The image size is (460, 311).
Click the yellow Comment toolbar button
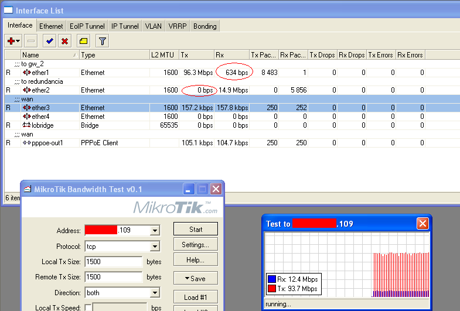(x=84, y=41)
